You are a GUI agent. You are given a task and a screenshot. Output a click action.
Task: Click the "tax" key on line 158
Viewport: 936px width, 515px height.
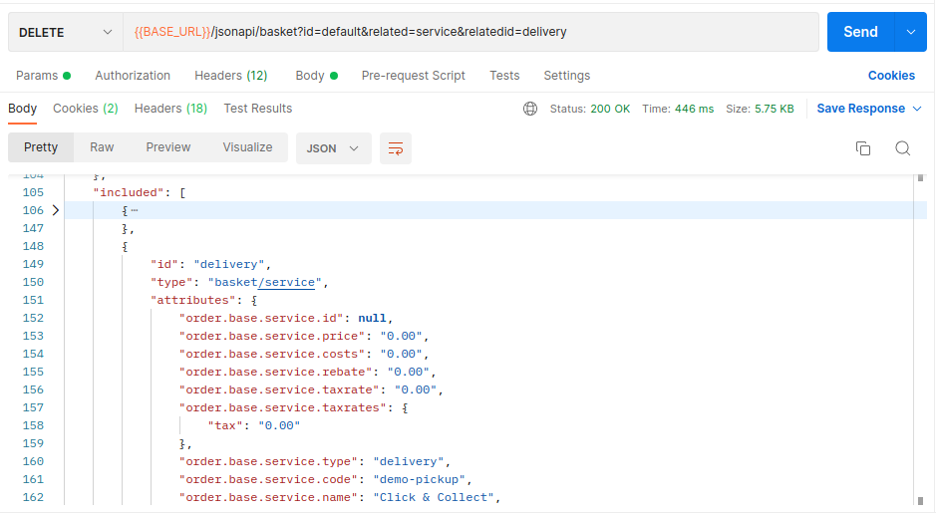click(225, 425)
